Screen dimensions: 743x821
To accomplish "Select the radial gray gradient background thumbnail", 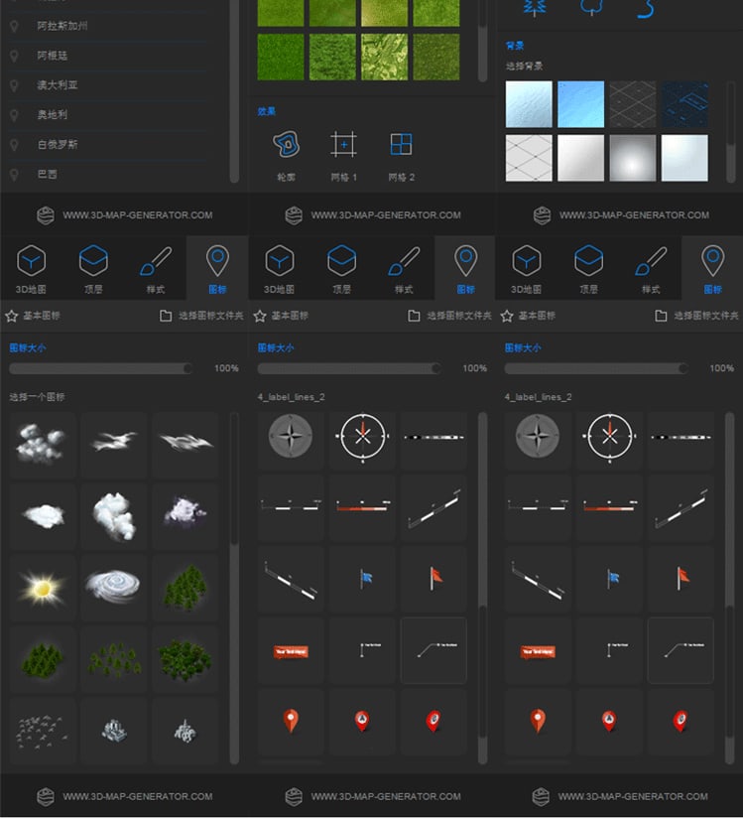I will pos(633,158).
